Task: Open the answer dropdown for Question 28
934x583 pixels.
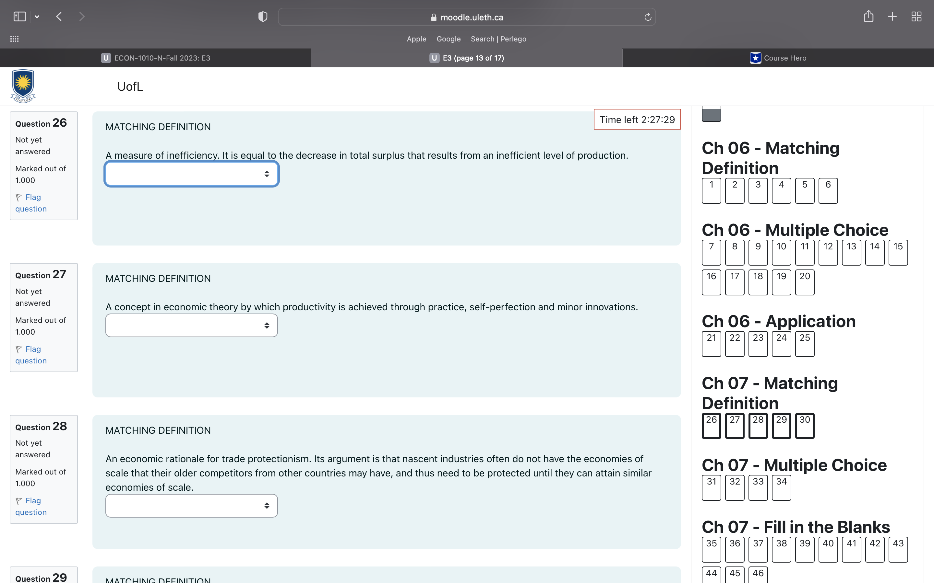Action: [191, 506]
